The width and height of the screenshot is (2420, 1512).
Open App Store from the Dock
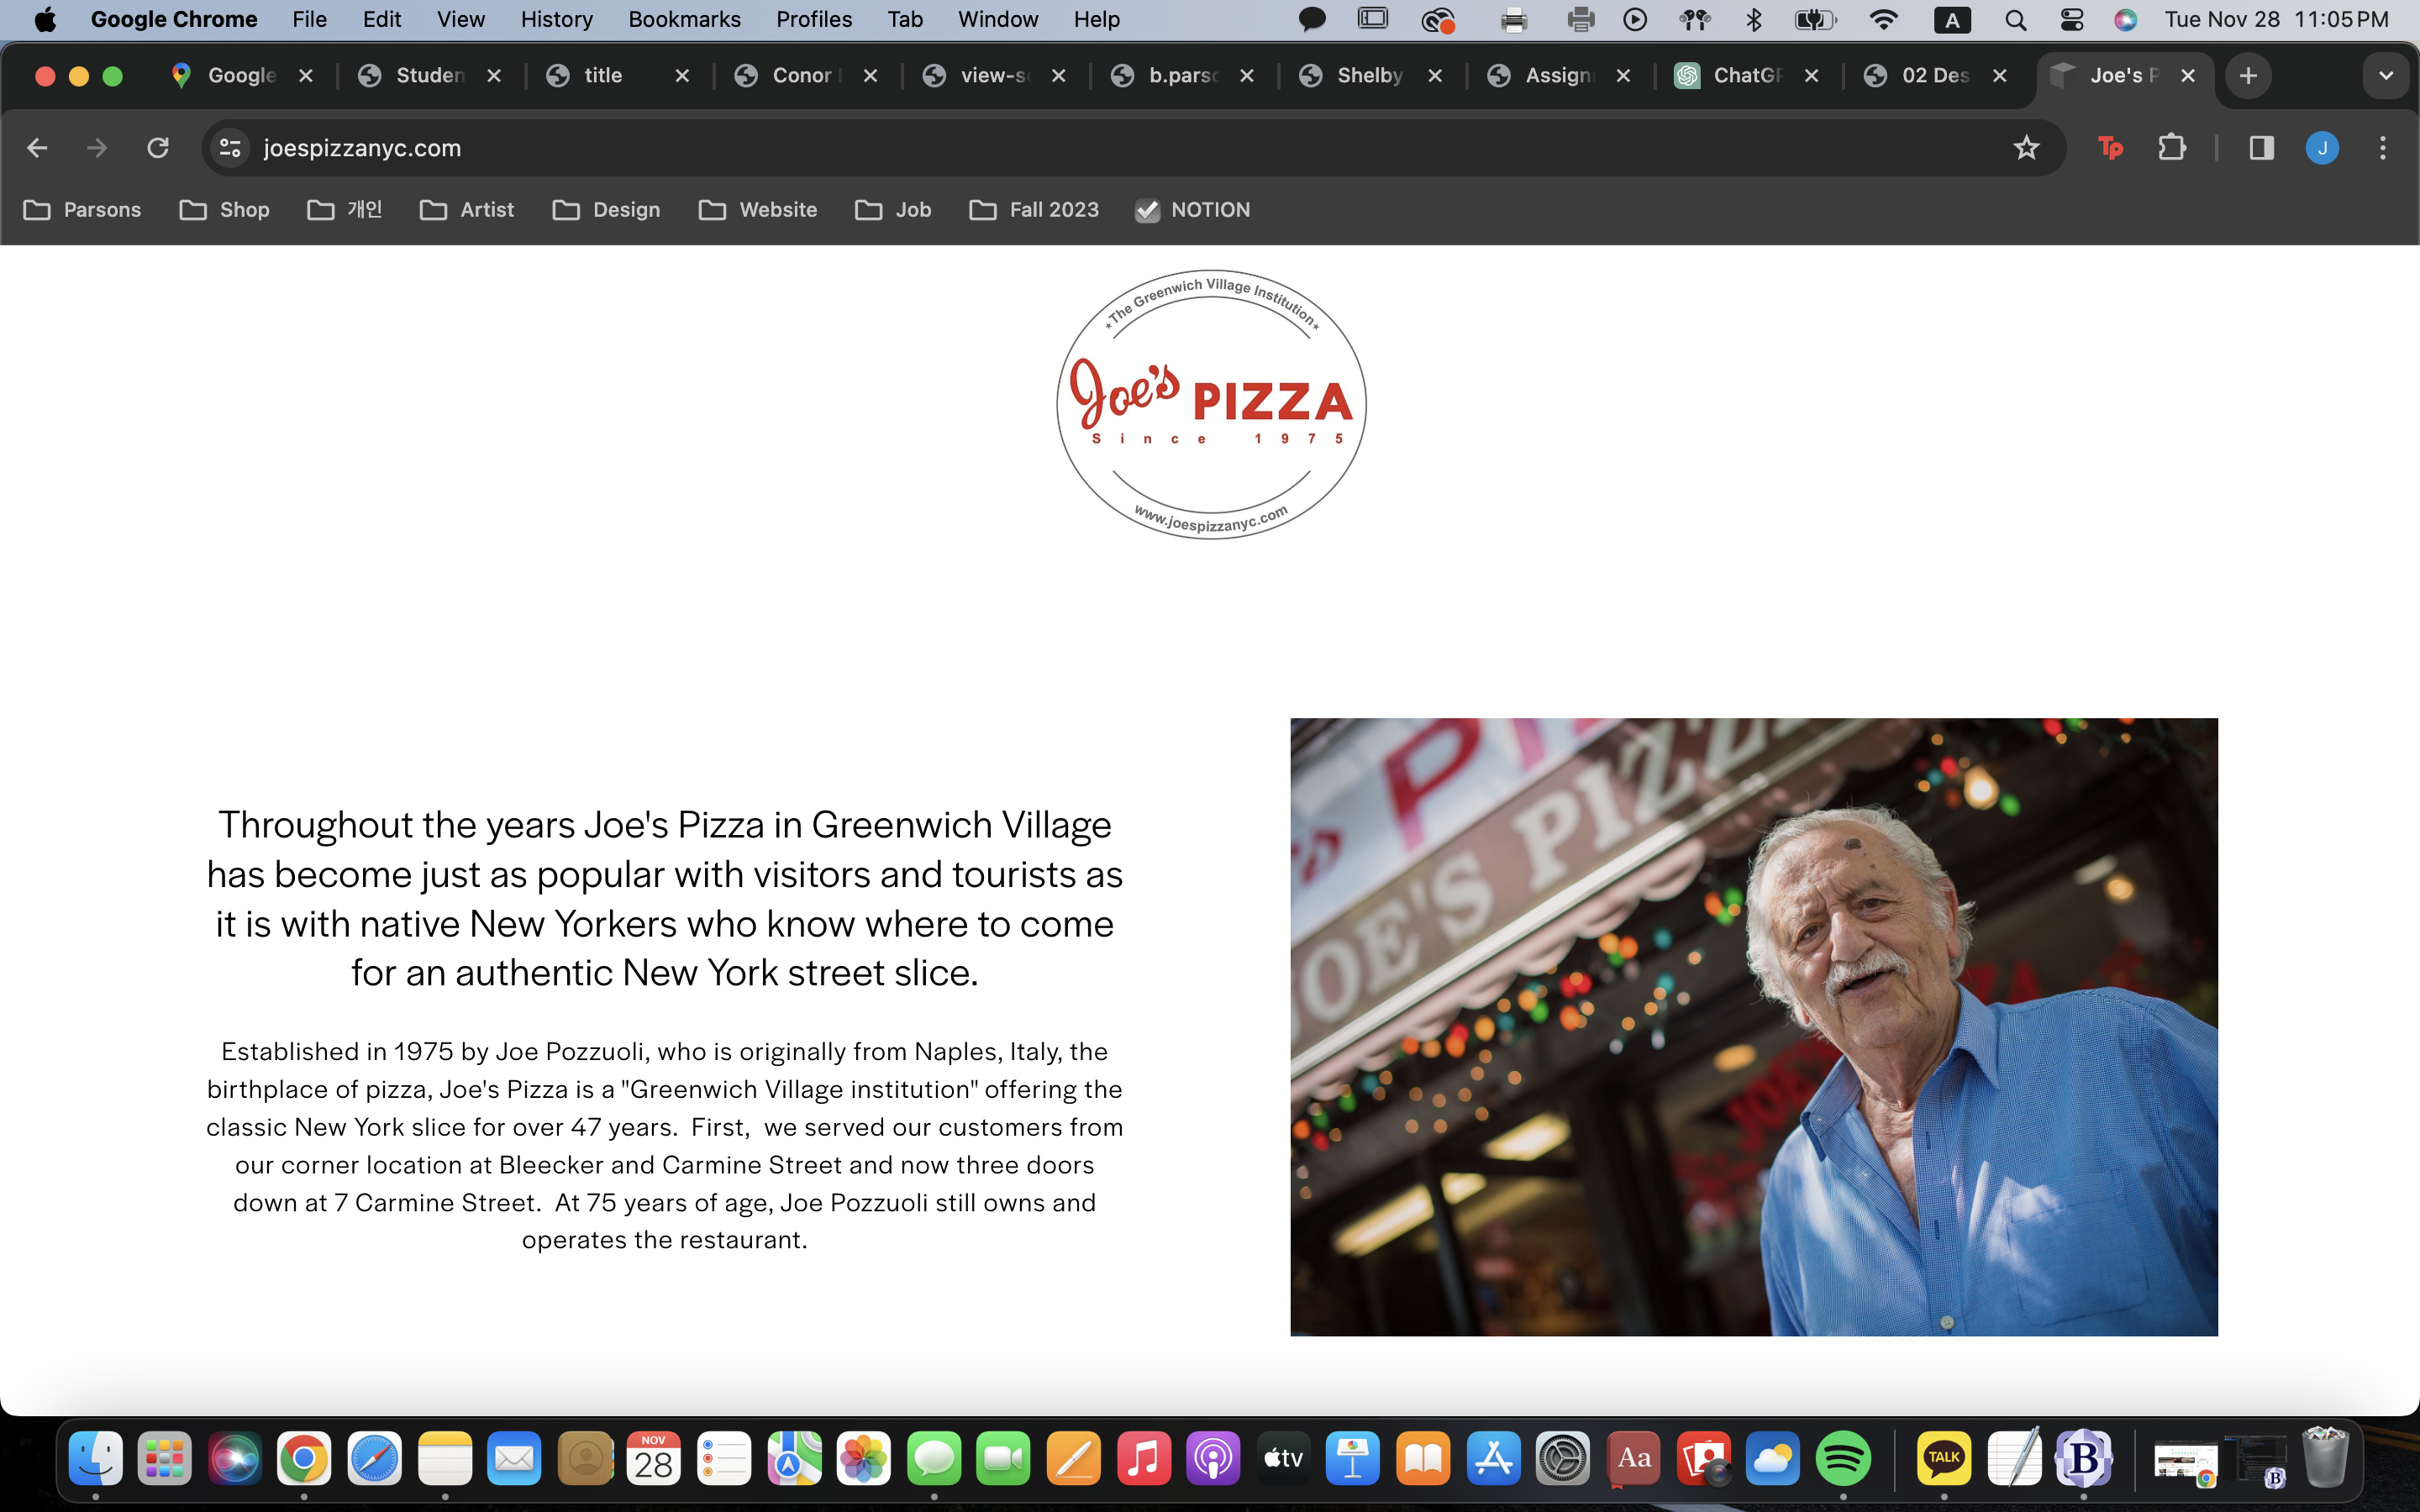(x=1493, y=1459)
